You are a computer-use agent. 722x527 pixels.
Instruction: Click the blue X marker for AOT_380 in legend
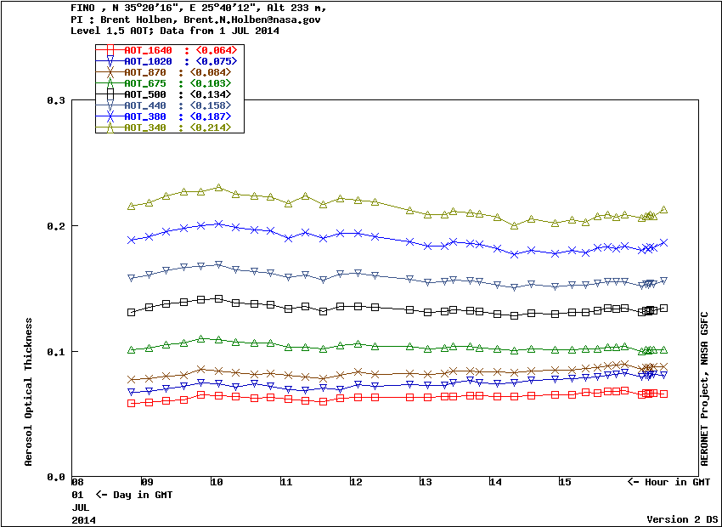coord(110,116)
